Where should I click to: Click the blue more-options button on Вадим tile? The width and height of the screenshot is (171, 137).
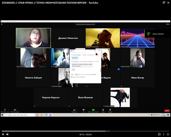tap(119, 69)
